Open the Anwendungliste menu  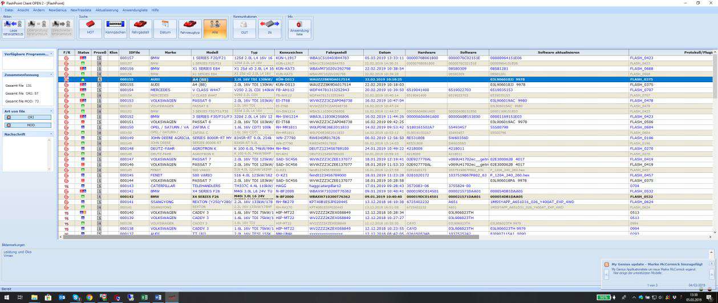pyautogui.click(x=136, y=11)
